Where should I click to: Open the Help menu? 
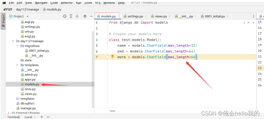tap(121, 3)
